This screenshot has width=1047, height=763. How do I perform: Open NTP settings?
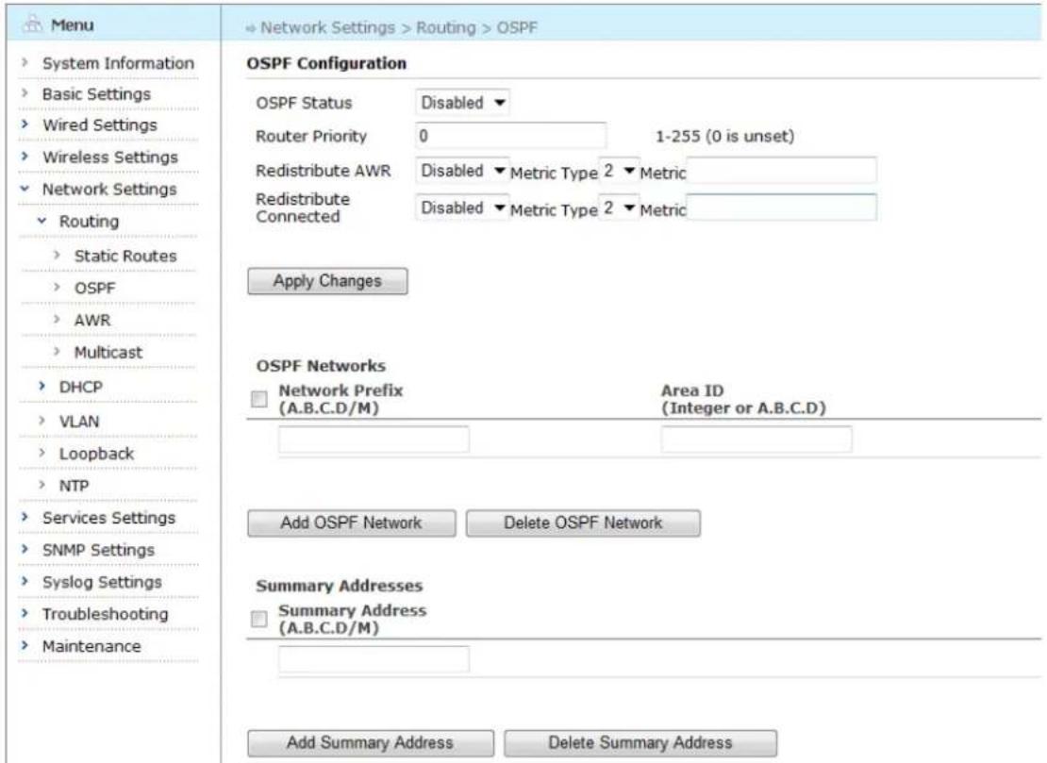[x=74, y=486]
